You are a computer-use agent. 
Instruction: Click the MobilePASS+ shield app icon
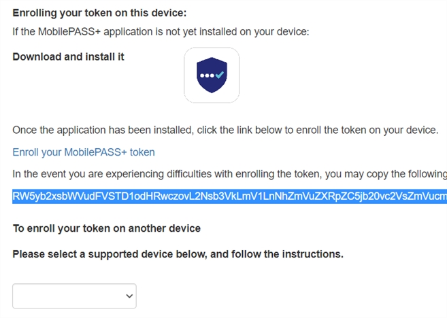point(212,75)
